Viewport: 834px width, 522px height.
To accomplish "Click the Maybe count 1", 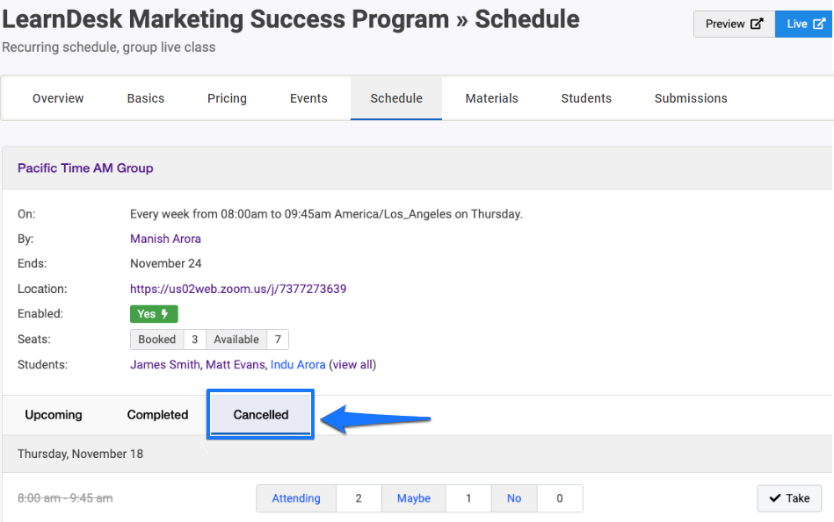I will tap(468, 498).
